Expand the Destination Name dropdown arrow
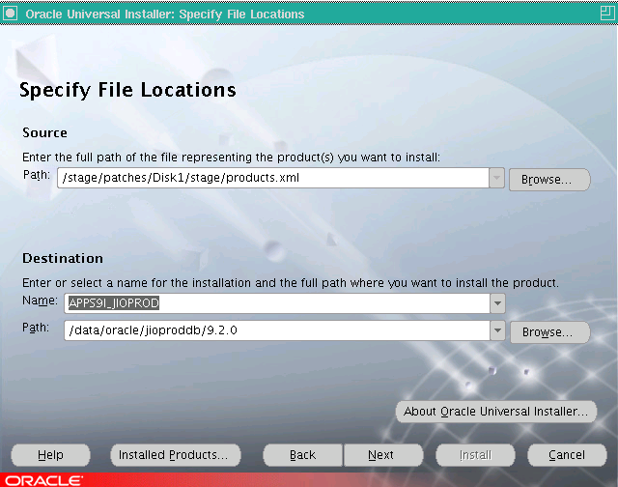This screenshot has width=618, height=487. point(497,303)
